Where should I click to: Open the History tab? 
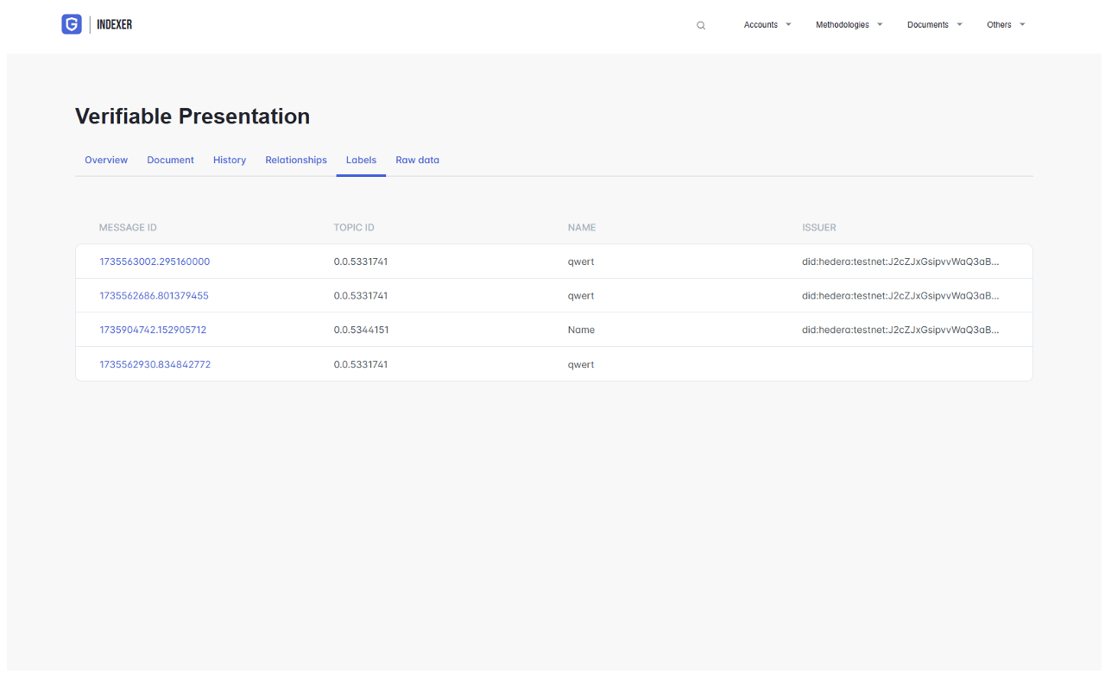230,160
